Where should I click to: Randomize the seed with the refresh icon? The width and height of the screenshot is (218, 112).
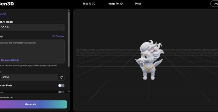click(x=61, y=77)
